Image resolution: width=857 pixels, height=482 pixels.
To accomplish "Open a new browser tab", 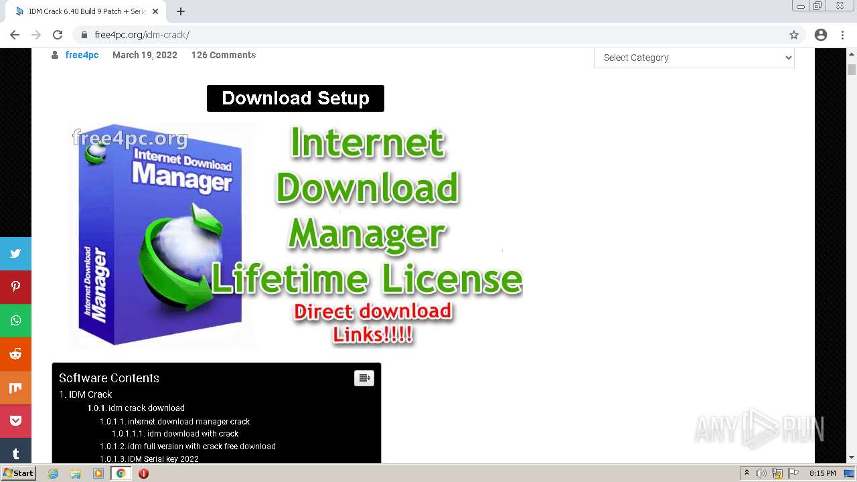I will 181,11.
